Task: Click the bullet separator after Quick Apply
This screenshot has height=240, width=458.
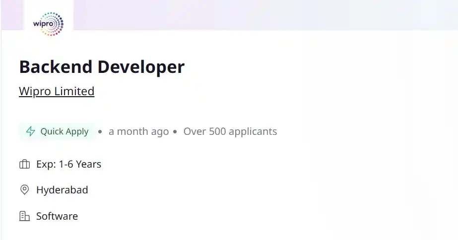Action: click(x=100, y=132)
